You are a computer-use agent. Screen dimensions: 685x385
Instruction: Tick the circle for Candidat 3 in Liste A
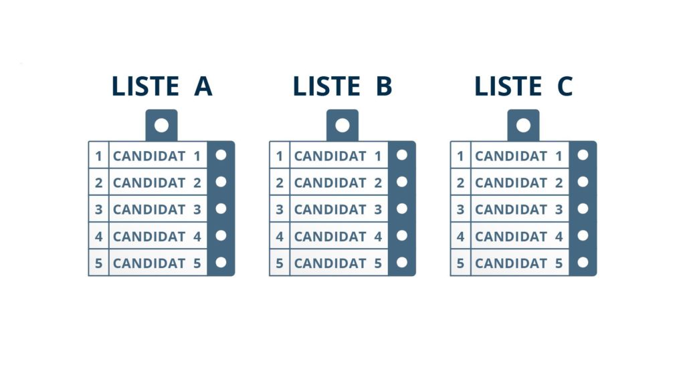pos(221,209)
